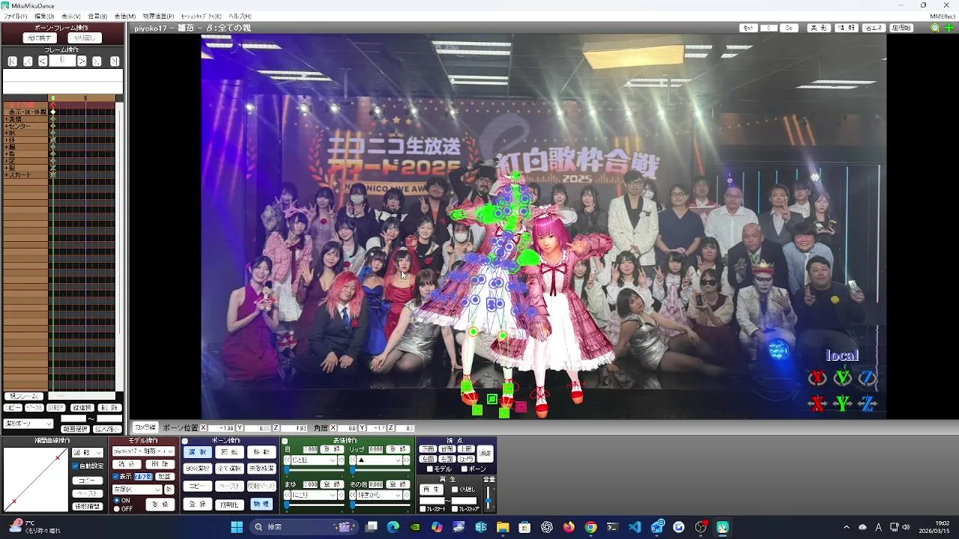Step forward one frame with > button
The image size is (959, 539).
coord(82,61)
